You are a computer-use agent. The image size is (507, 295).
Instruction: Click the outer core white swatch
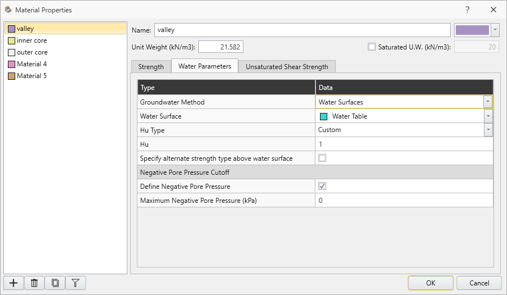[12, 53]
